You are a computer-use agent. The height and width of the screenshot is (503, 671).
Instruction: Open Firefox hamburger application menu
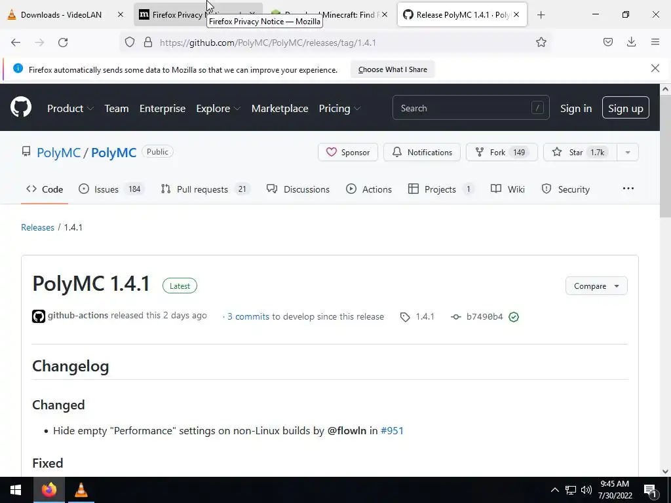point(655,42)
